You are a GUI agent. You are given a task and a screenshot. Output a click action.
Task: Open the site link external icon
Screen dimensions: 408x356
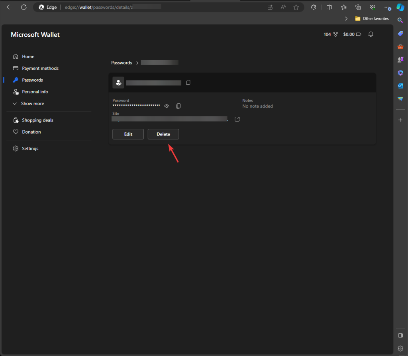pyautogui.click(x=237, y=119)
